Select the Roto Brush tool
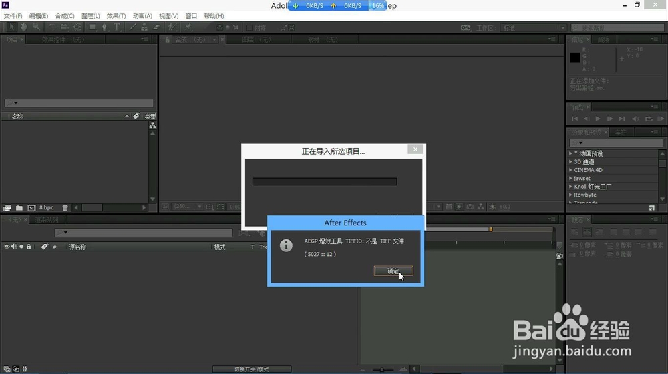Screen dimensions: 668x374 click(172, 27)
